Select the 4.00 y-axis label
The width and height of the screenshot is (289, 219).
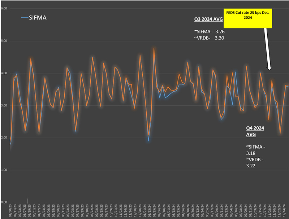click(x=4, y=73)
